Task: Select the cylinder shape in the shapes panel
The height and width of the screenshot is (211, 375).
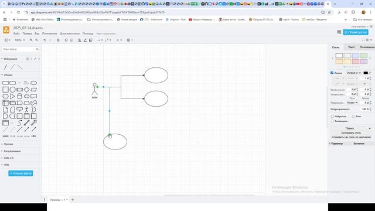Action: pos(19,96)
